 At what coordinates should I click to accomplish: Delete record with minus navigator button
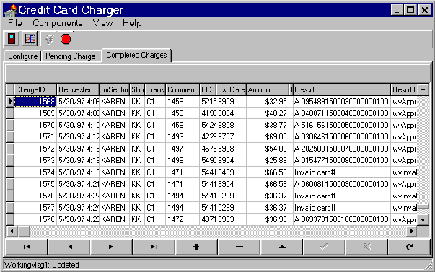click(239, 247)
